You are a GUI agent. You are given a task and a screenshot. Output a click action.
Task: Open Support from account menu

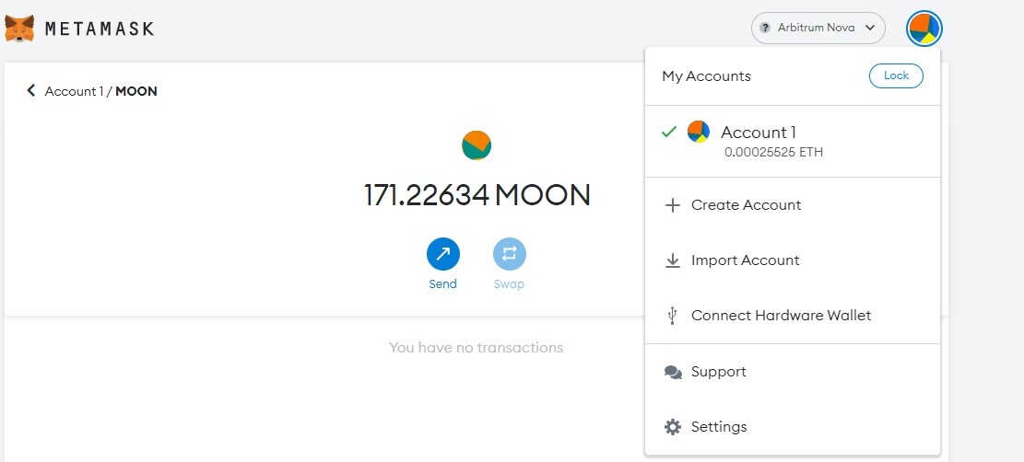coord(792,371)
